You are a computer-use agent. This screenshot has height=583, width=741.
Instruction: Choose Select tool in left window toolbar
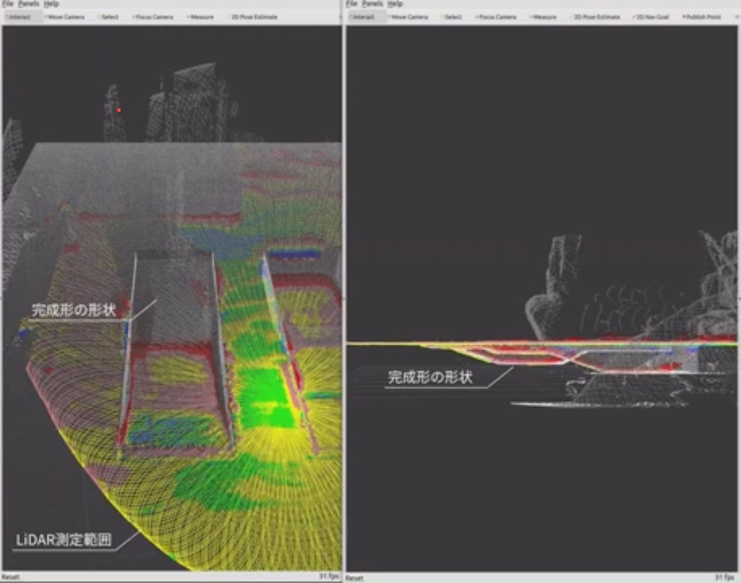[x=108, y=17]
